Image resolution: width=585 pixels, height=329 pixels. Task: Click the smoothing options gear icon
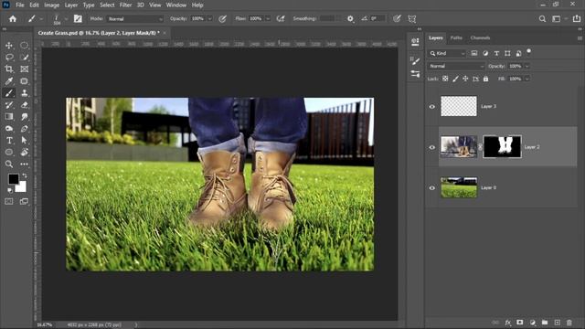pos(350,18)
